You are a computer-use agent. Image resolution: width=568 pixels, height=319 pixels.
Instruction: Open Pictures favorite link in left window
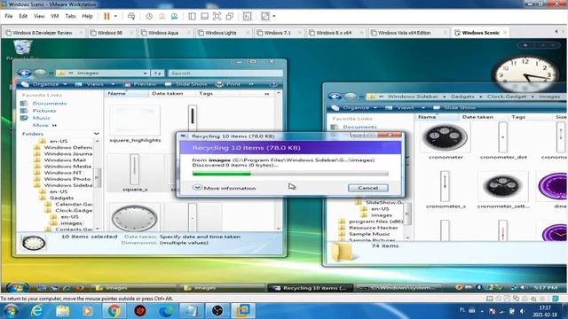click(44, 111)
